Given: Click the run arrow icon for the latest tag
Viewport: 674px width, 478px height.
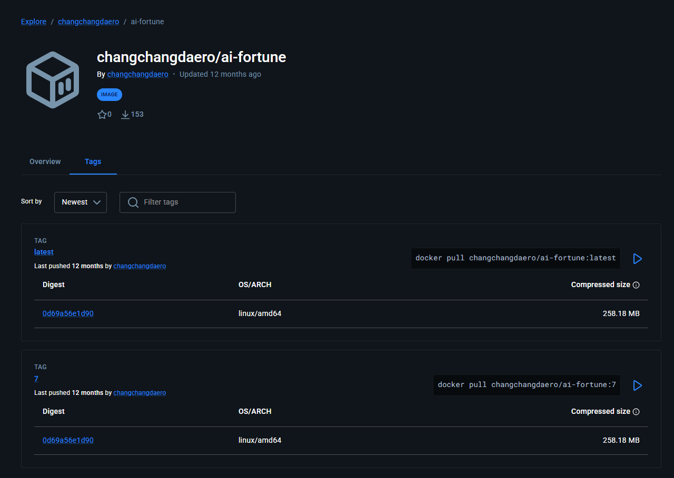Looking at the screenshot, I should coord(637,259).
